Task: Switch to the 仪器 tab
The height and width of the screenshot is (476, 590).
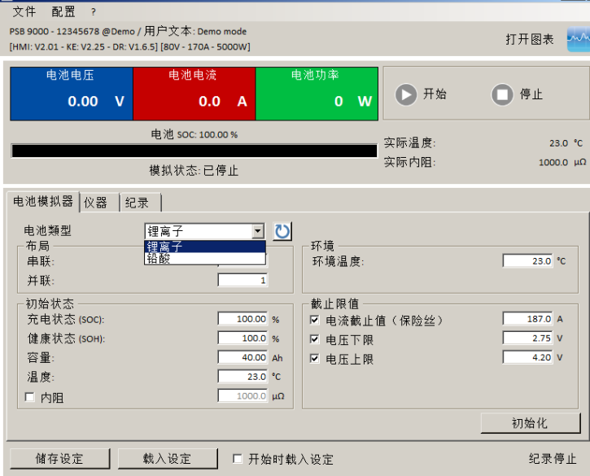Action: click(96, 203)
